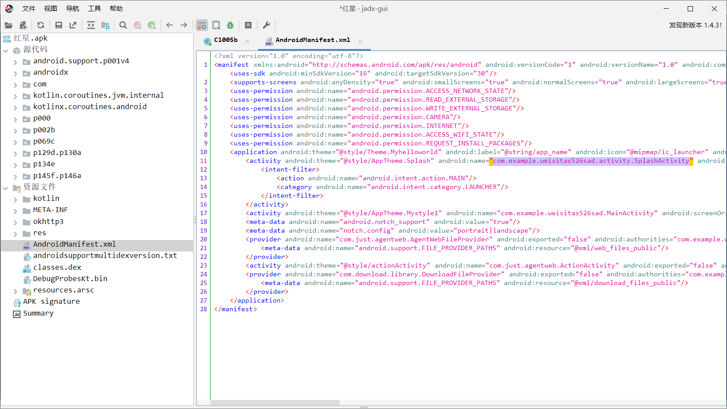Close the AndroidManifest.xml tab

360,41
